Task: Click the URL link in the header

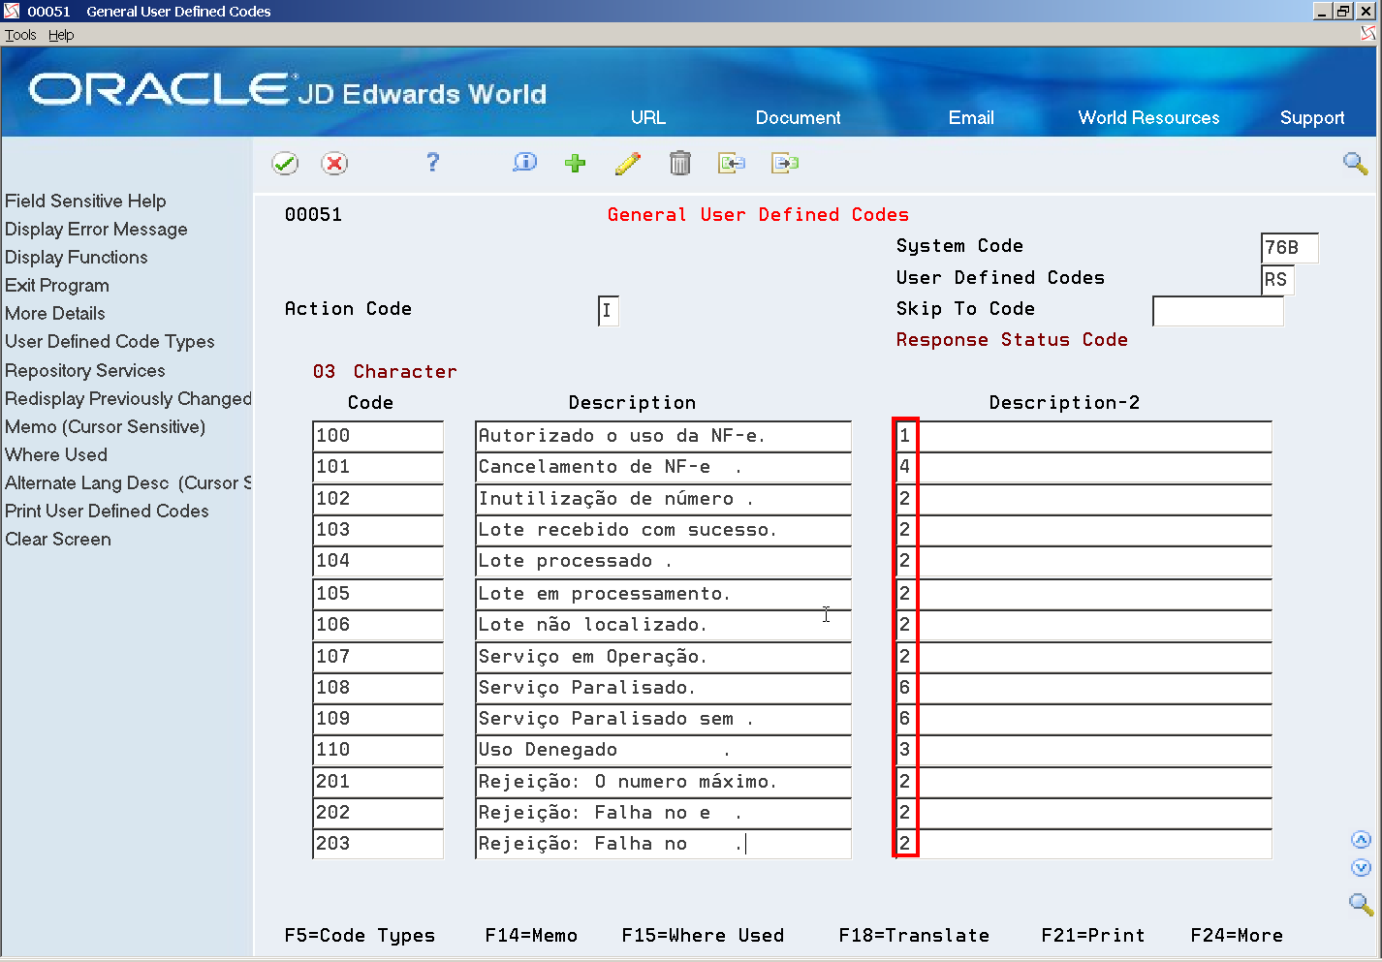Action: coord(648,117)
